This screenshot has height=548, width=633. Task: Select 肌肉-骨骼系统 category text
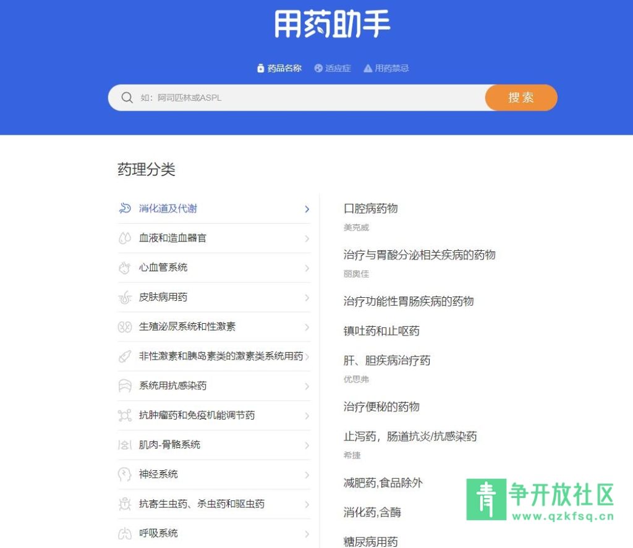pyautogui.click(x=169, y=445)
